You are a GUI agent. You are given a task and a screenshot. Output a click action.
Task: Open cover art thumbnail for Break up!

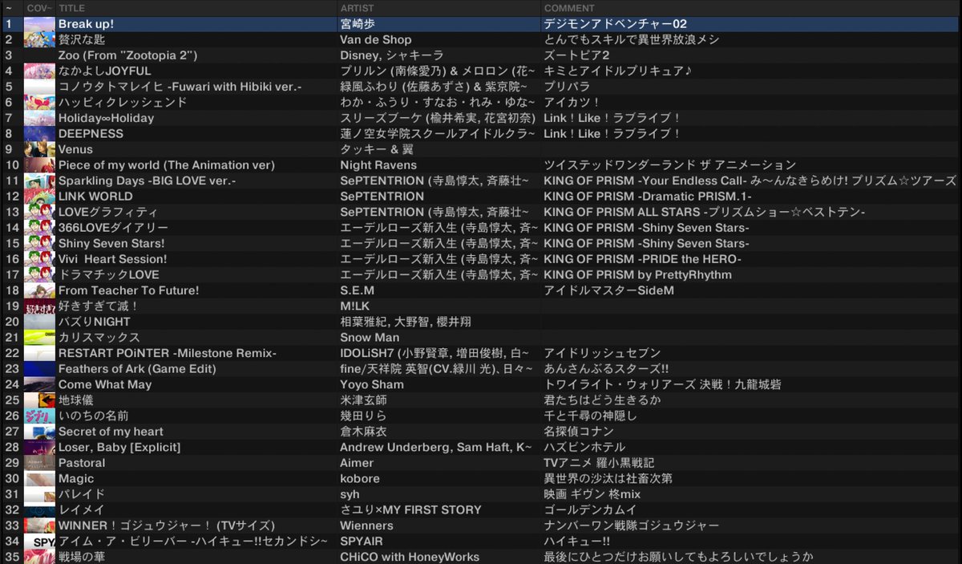(x=39, y=24)
